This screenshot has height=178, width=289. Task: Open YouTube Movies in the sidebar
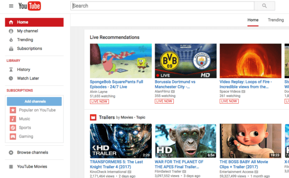pos(32,166)
